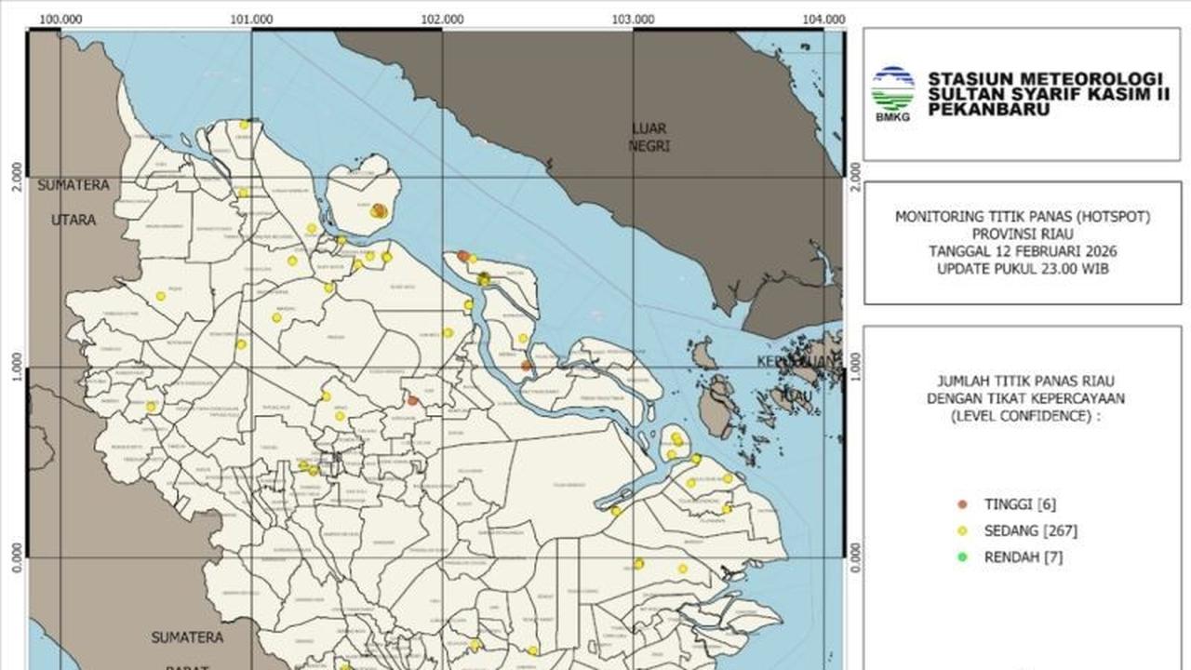
Task: Select the green RENDAH legend dot
Action: (962, 557)
